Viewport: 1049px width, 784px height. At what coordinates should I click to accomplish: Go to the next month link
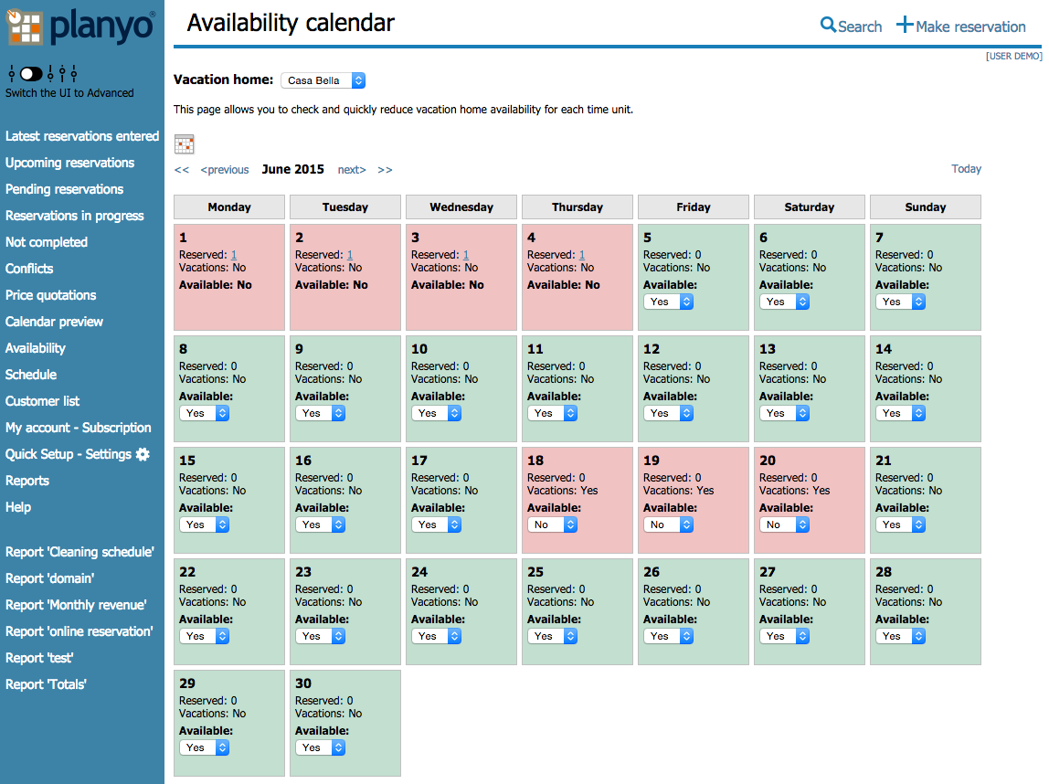coord(352,170)
